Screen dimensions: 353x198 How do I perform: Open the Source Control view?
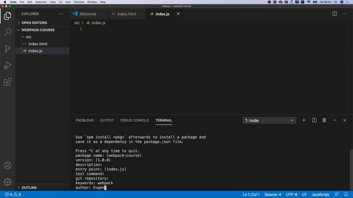click(x=7, y=49)
